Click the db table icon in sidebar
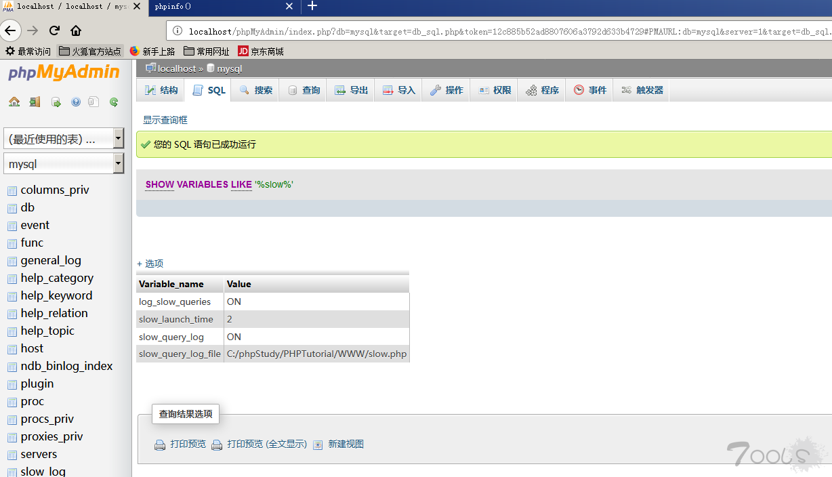This screenshot has width=832, height=477. tap(12, 209)
